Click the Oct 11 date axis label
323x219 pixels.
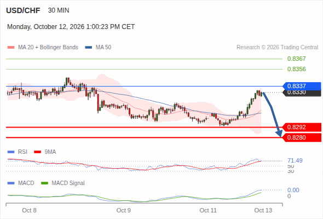click(x=208, y=210)
